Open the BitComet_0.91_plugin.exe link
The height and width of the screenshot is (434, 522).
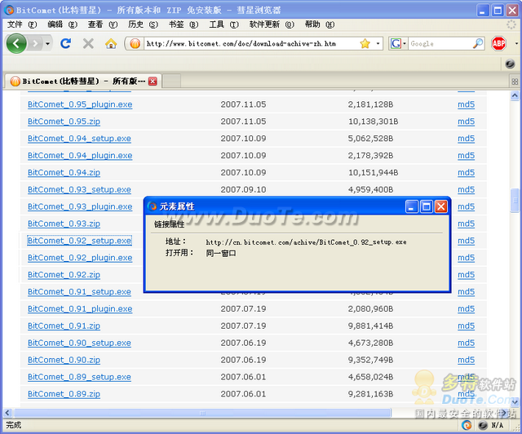point(80,308)
